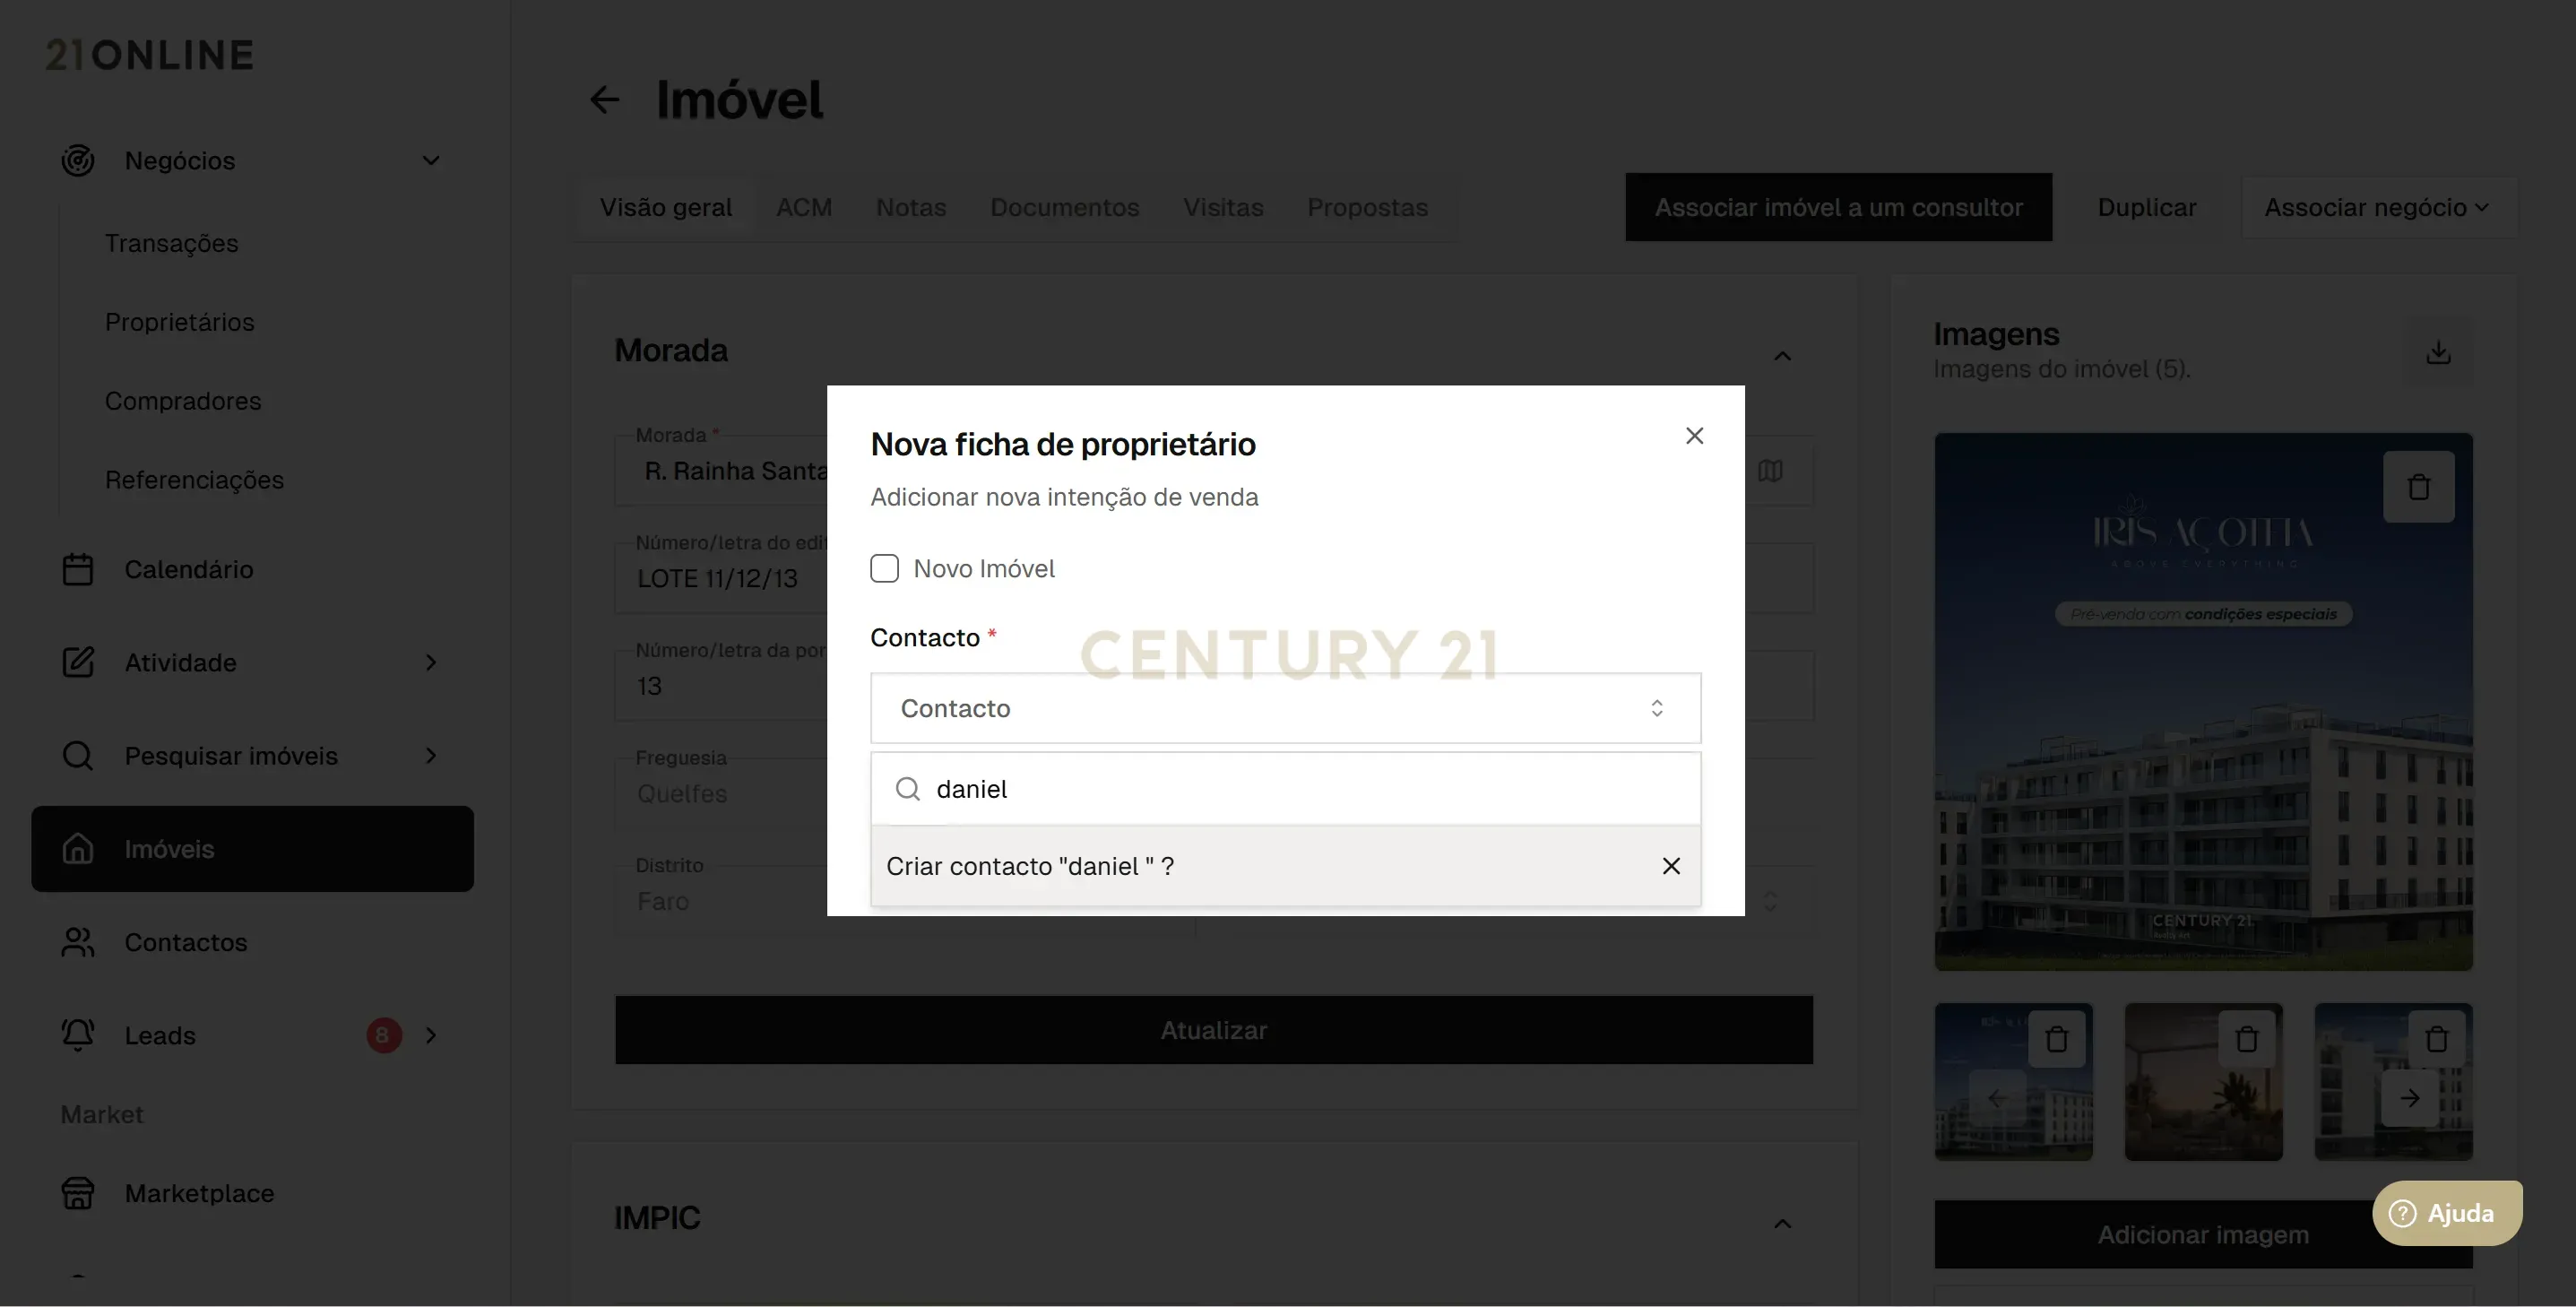Expand the Leads sidebar submenu
This screenshot has width=2576, height=1307.
pos(431,1035)
